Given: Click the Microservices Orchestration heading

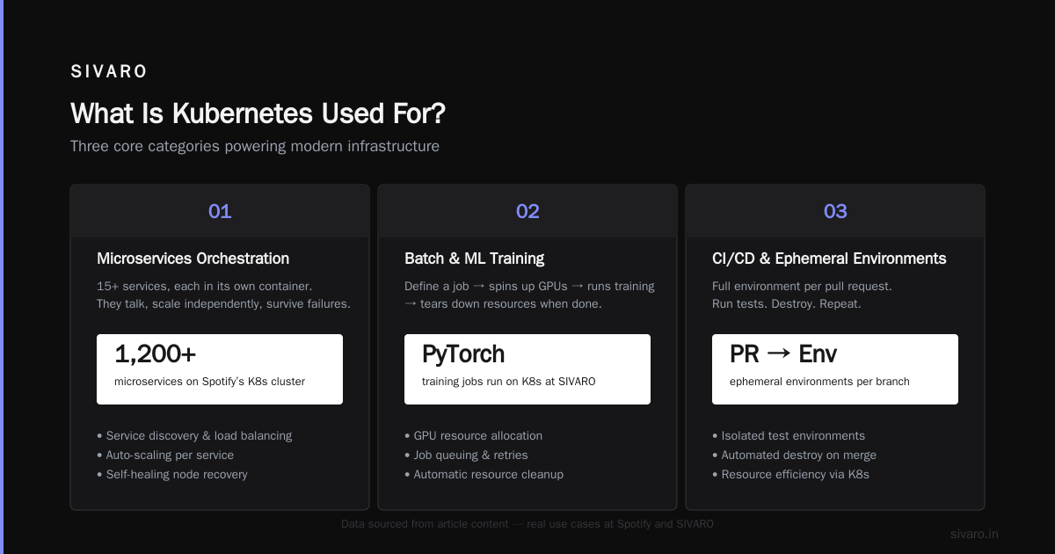Looking at the screenshot, I should click(x=193, y=259).
